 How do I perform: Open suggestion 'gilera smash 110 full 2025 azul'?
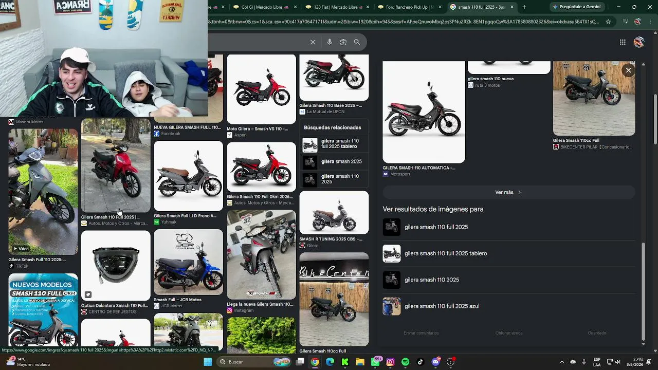pyautogui.click(x=509, y=306)
